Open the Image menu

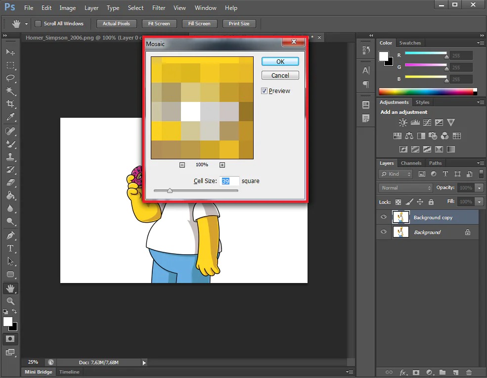68,8
